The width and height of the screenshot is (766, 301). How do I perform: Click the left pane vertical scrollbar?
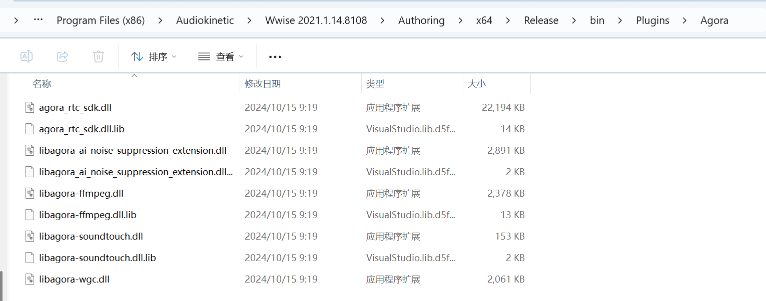[2, 285]
